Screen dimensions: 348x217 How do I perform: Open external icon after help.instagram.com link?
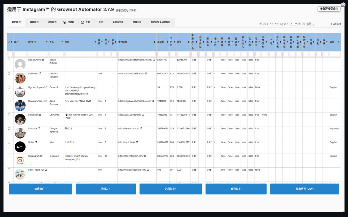click(x=145, y=156)
